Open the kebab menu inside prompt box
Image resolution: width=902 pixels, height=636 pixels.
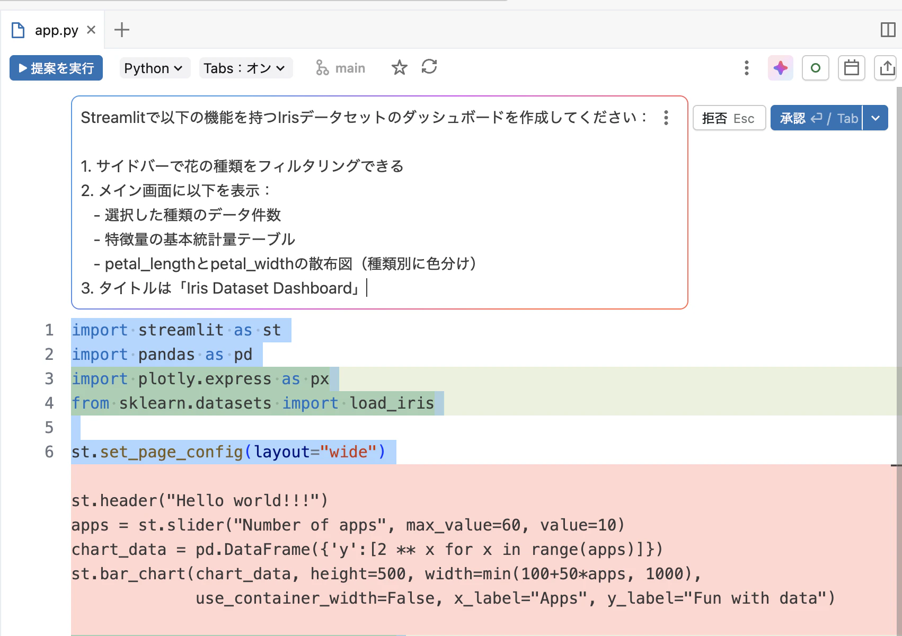(x=666, y=119)
